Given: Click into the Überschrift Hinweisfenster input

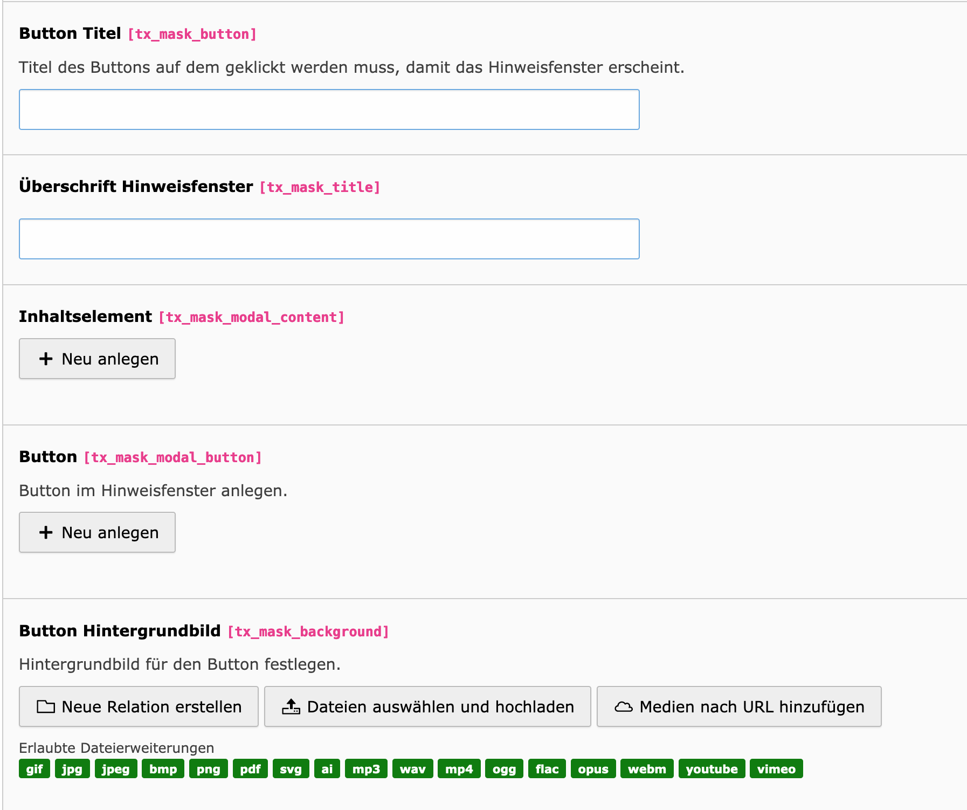Looking at the screenshot, I should click(329, 239).
